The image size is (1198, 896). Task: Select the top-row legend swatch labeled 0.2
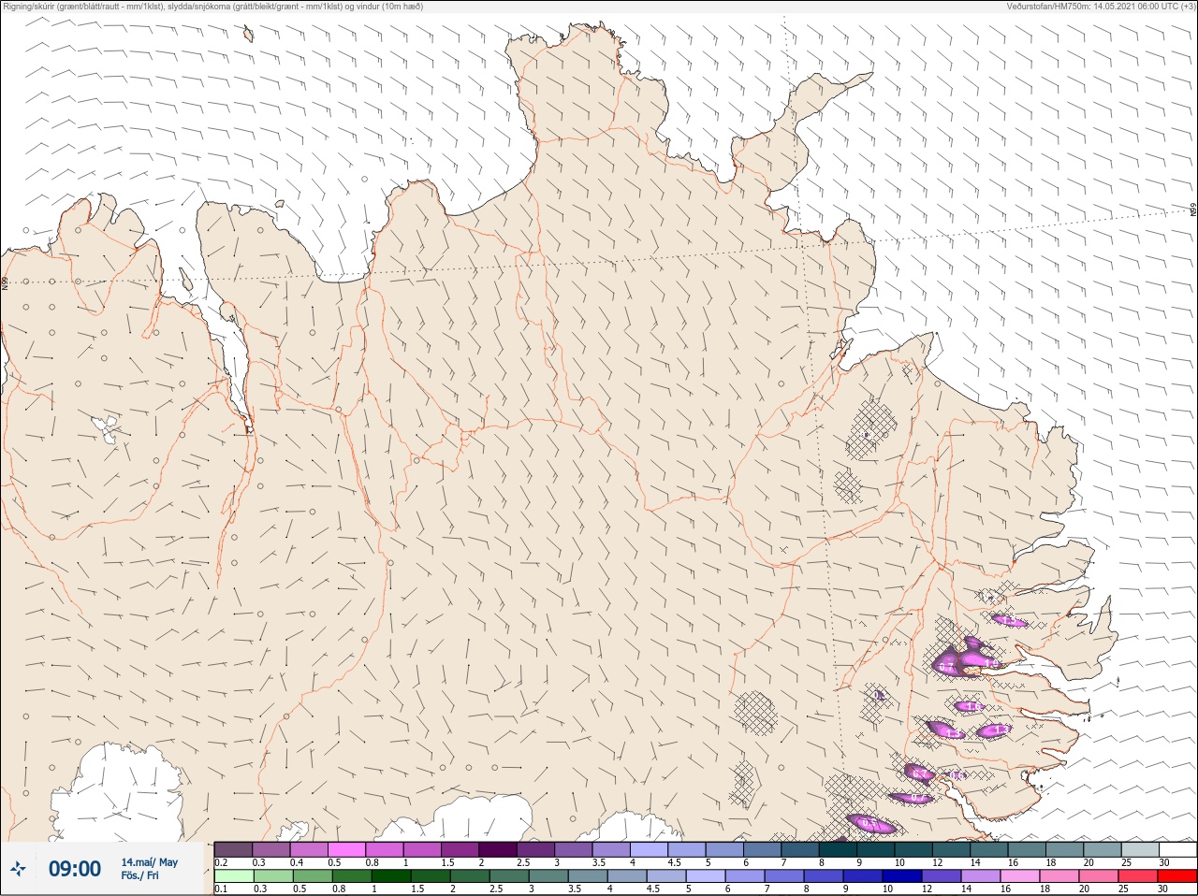point(233,849)
